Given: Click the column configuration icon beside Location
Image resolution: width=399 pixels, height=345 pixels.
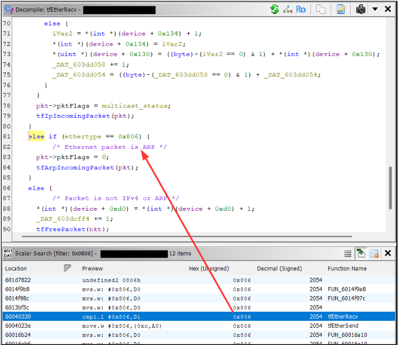Looking at the screenshot, I should (x=68, y=268).
